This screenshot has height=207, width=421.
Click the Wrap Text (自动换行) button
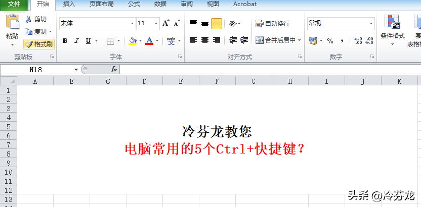click(x=272, y=24)
